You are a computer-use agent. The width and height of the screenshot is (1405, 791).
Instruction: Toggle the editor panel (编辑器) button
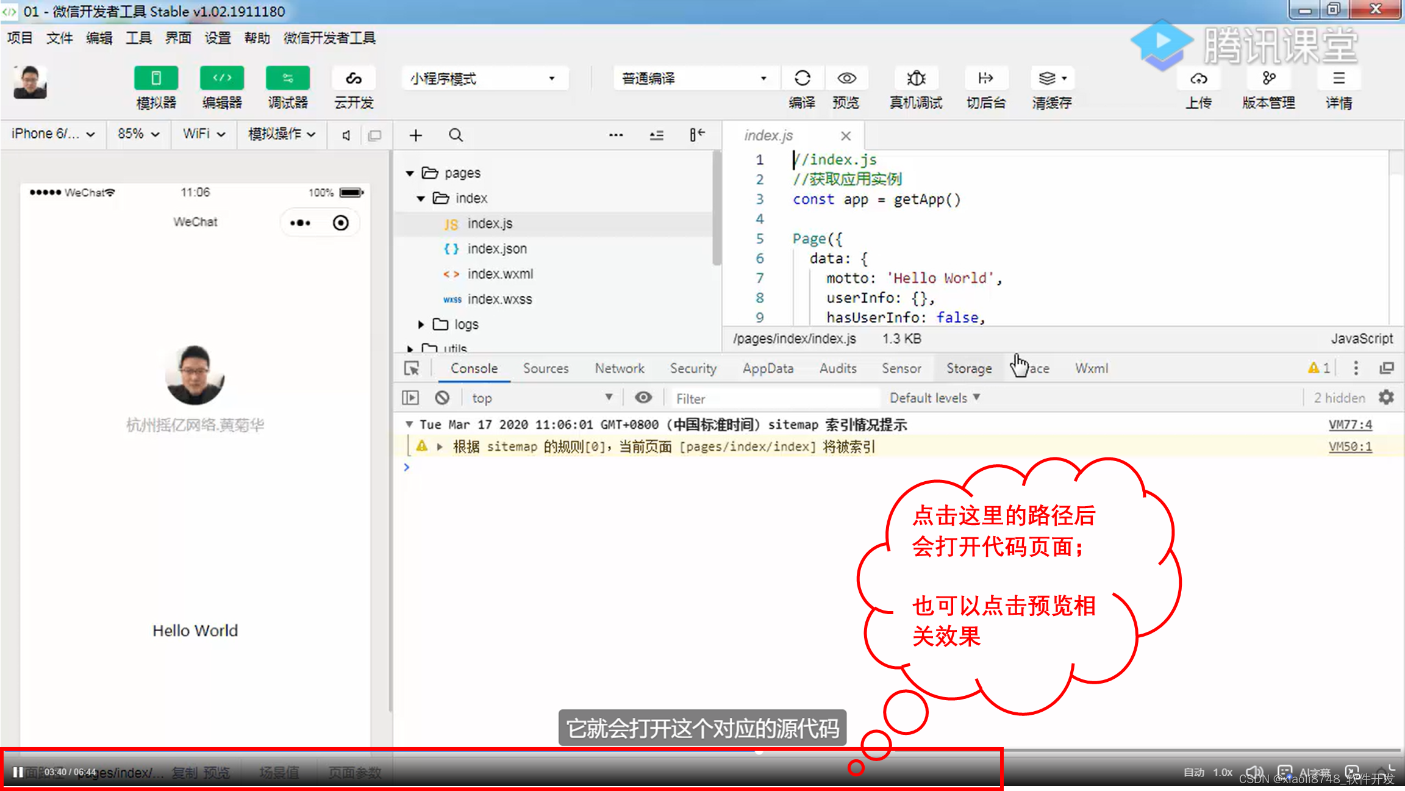[222, 78]
